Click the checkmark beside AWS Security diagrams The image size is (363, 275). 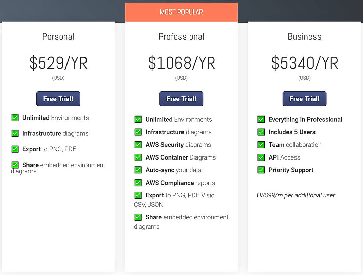(138, 145)
